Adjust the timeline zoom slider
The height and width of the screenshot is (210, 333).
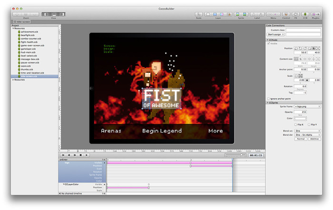coord(242,155)
